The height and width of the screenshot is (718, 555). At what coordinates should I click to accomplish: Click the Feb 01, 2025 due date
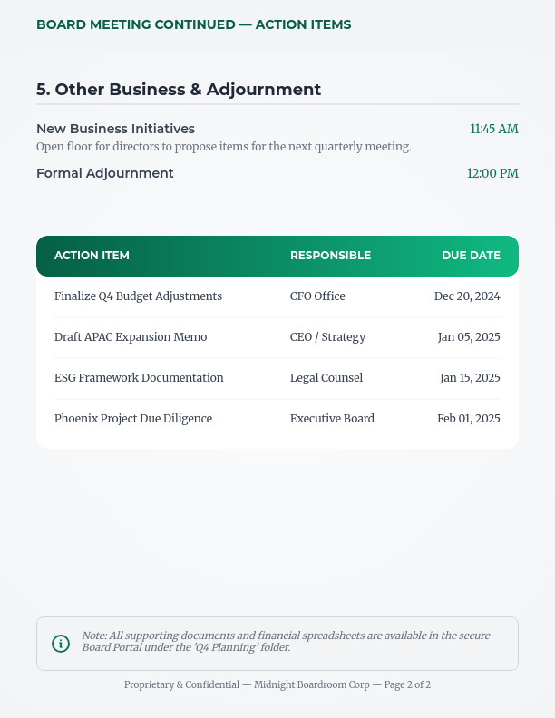pyautogui.click(x=468, y=419)
